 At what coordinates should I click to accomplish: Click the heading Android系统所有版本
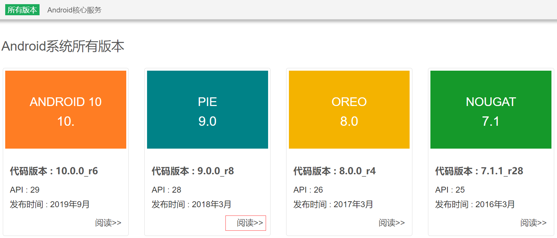[63, 46]
